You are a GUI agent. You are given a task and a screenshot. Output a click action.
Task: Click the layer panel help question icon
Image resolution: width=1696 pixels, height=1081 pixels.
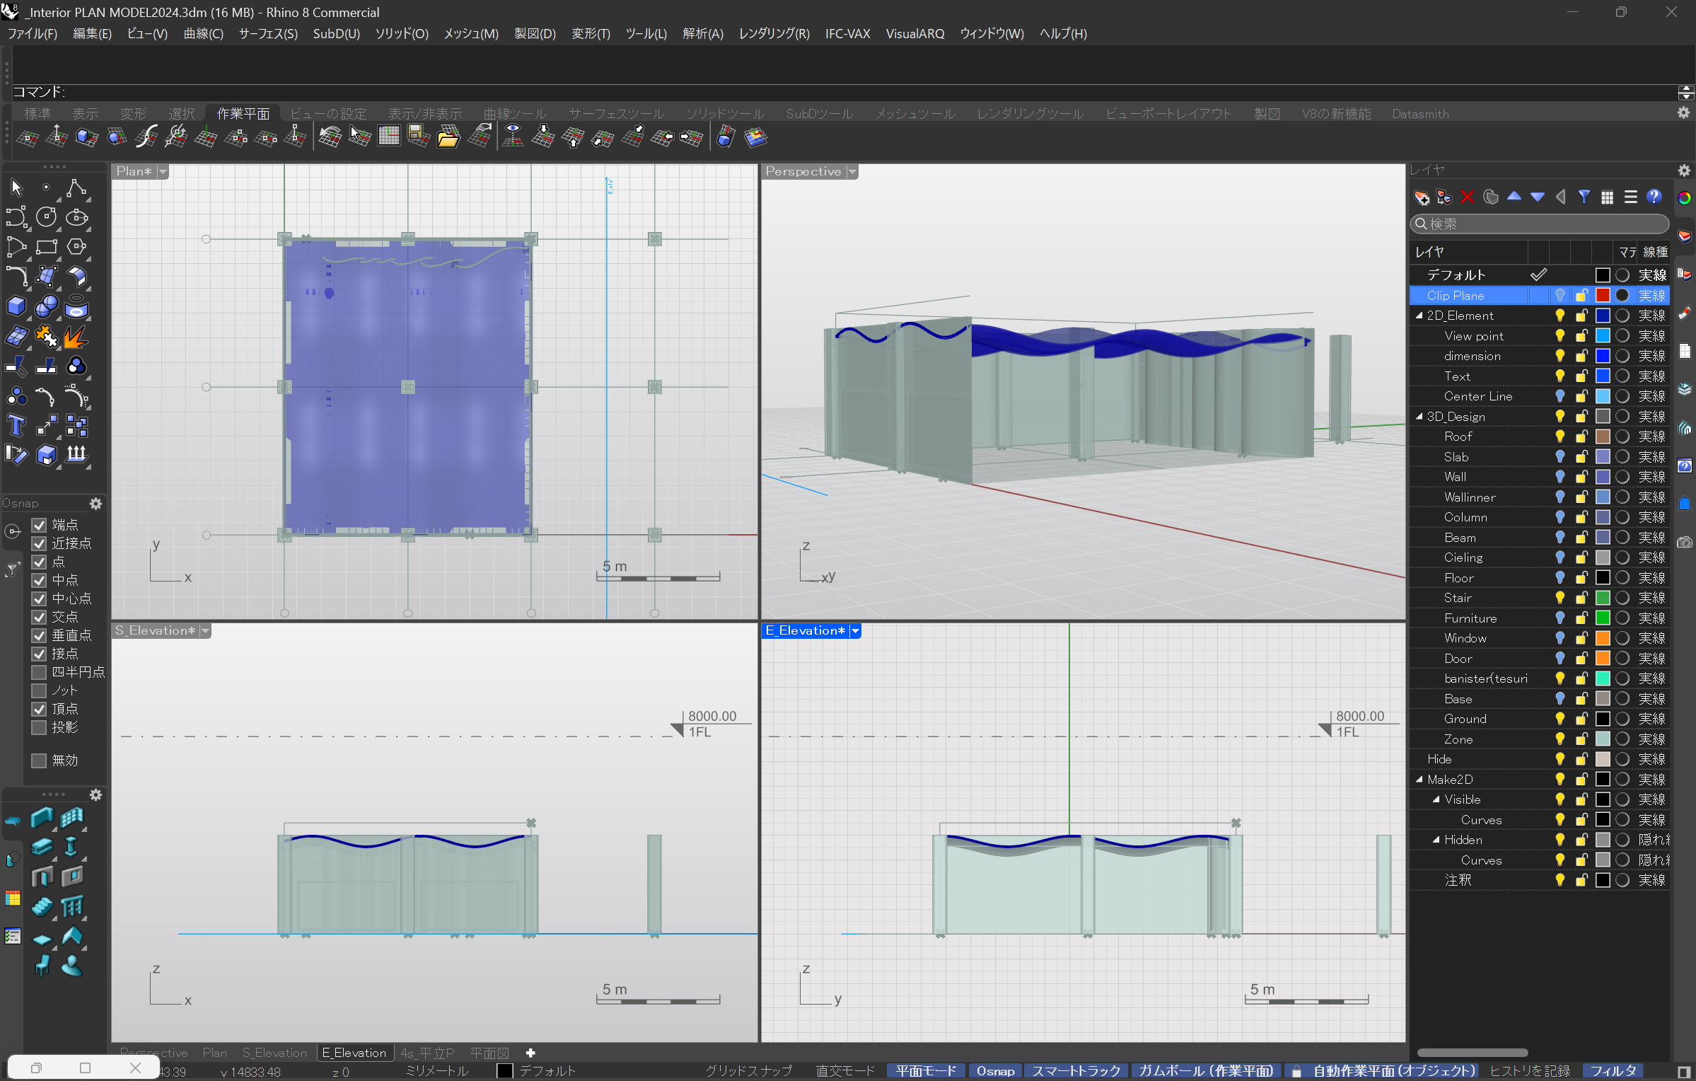click(x=1654, y=197)
